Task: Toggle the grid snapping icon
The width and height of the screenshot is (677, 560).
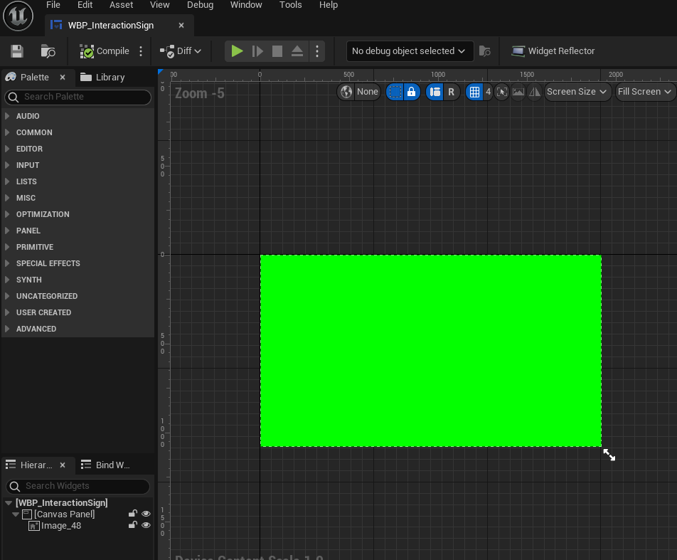Action: tap(474, 92)
